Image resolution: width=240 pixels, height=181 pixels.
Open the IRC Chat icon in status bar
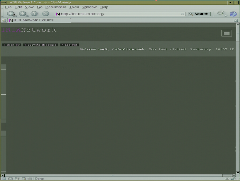[29, 179]
